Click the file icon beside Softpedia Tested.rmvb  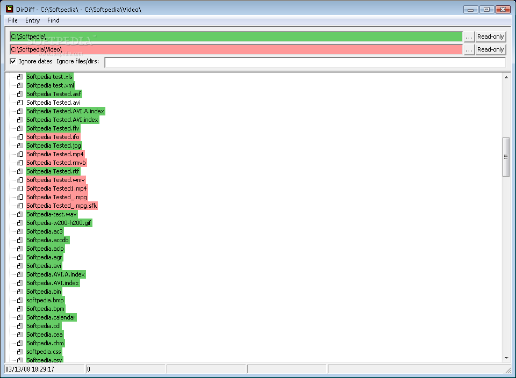pos(20,163)
